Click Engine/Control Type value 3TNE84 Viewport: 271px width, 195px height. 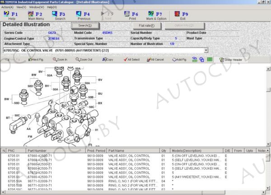click(x=54, y=38)
